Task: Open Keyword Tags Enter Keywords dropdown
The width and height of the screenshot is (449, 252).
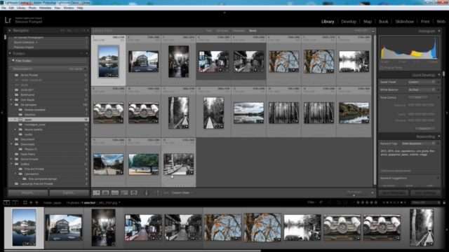Action: [x=418, y=143]
